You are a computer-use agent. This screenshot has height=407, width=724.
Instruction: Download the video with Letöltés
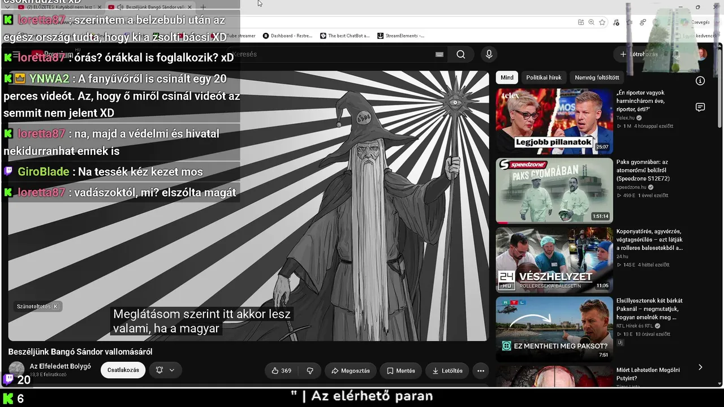pos(447,371)
